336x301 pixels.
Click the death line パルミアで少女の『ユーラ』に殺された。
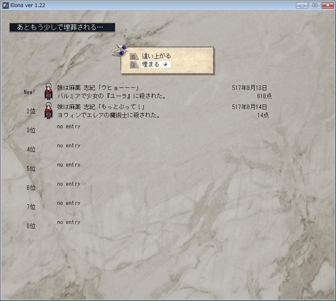click(x=112, y=96)
